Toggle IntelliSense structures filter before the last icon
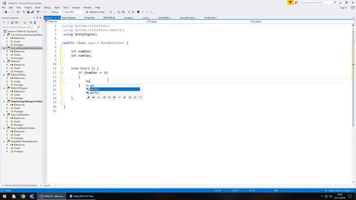Viewport: 356px width, 200px height. point(135,98)
